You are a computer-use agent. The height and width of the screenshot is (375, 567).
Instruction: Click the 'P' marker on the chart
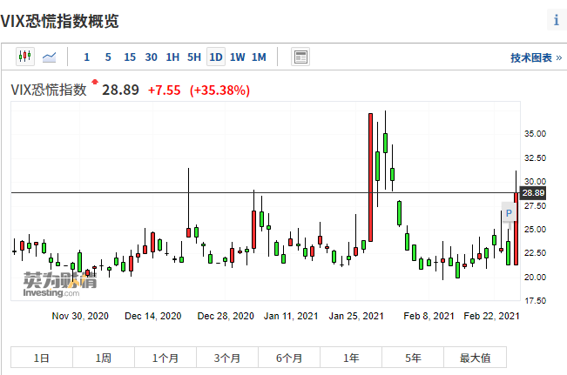point(509,214)
